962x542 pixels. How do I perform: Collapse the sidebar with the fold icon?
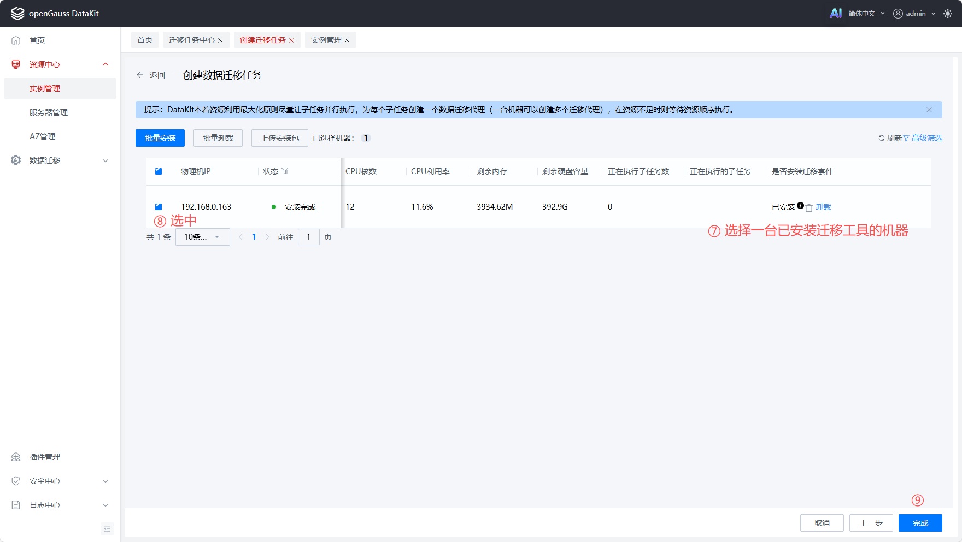click(x=107, y=529)
